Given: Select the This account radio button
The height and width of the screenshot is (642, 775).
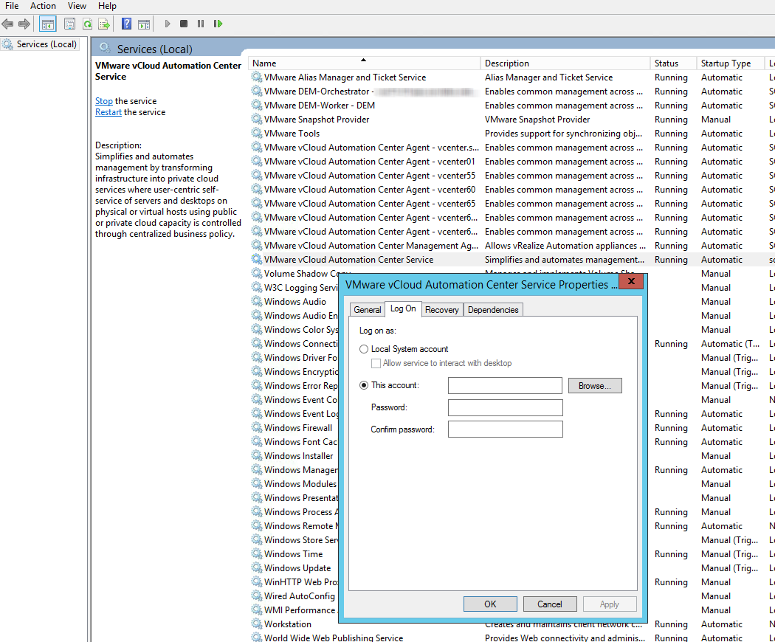Looking at the screenshot, I should coord(364,385).
